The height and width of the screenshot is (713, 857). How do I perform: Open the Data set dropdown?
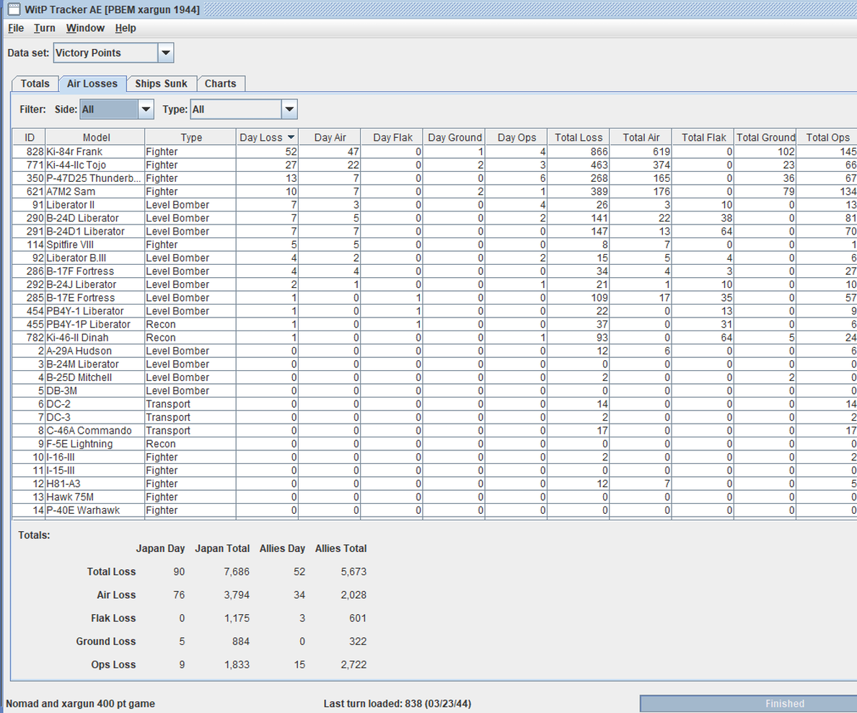tap(165, 53)
